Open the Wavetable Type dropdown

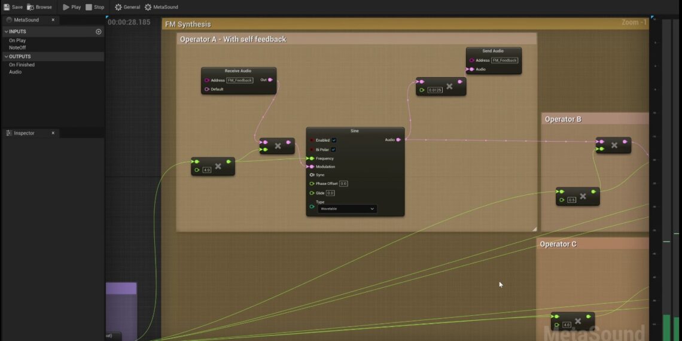347,209
